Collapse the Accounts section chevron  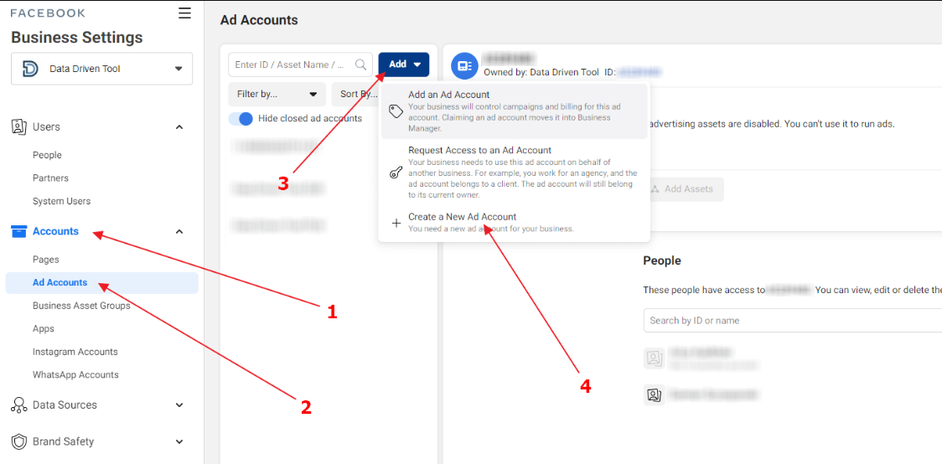click(179, 231)
